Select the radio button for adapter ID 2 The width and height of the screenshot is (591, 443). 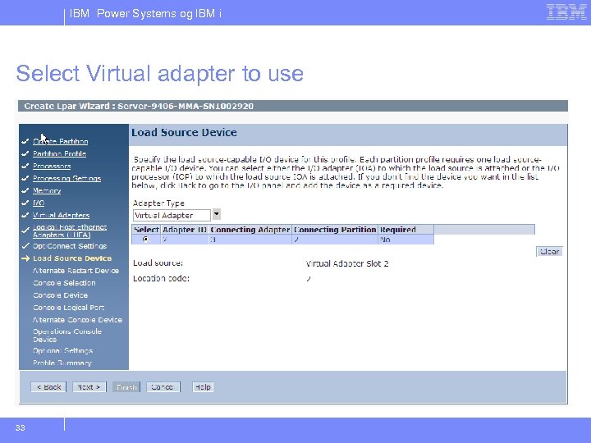tap(146, 240)
